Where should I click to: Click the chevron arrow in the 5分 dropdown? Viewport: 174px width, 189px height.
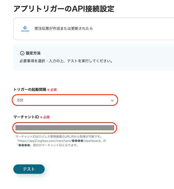click(x=112, y=101)
